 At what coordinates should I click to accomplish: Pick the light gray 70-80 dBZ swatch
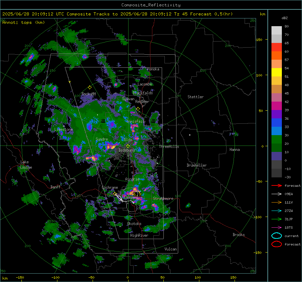[276, 30]
